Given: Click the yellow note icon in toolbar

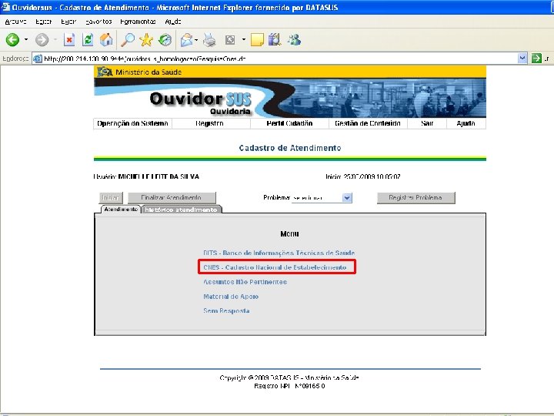Looking at the screenshot, I should pyautogui.click(x=257, y=39).
